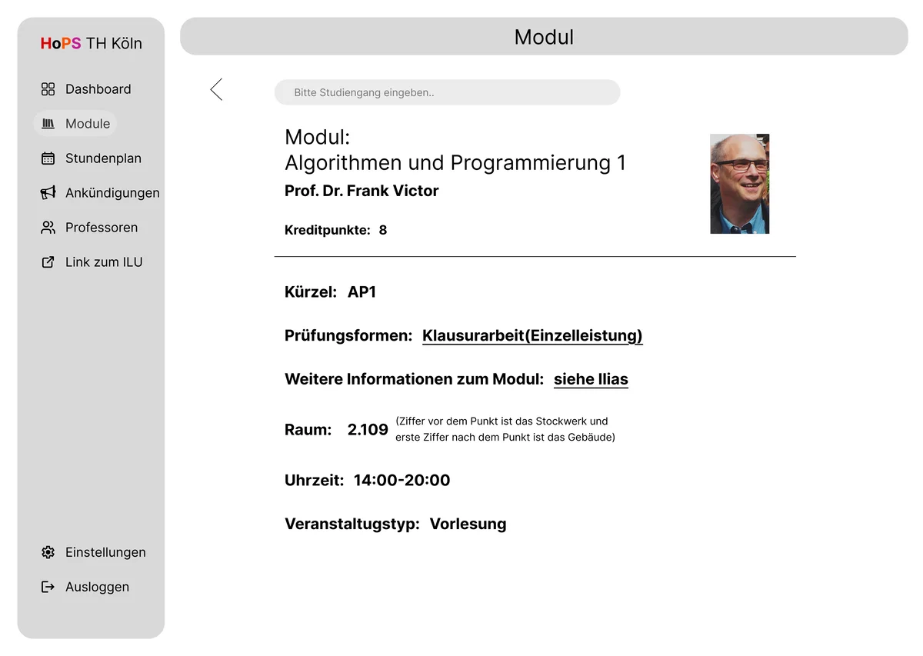Viewport: 923px width, 656px height.
Task: Open the Einstellungen text label
Action: coord(105,552)
